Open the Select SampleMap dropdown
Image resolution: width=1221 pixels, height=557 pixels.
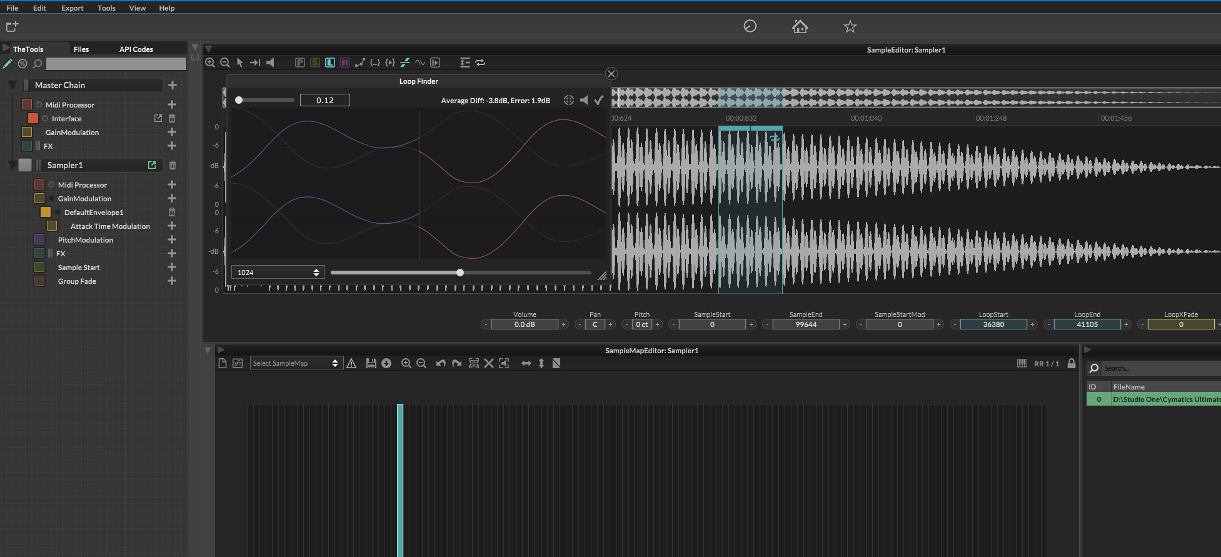click(296, 363)
